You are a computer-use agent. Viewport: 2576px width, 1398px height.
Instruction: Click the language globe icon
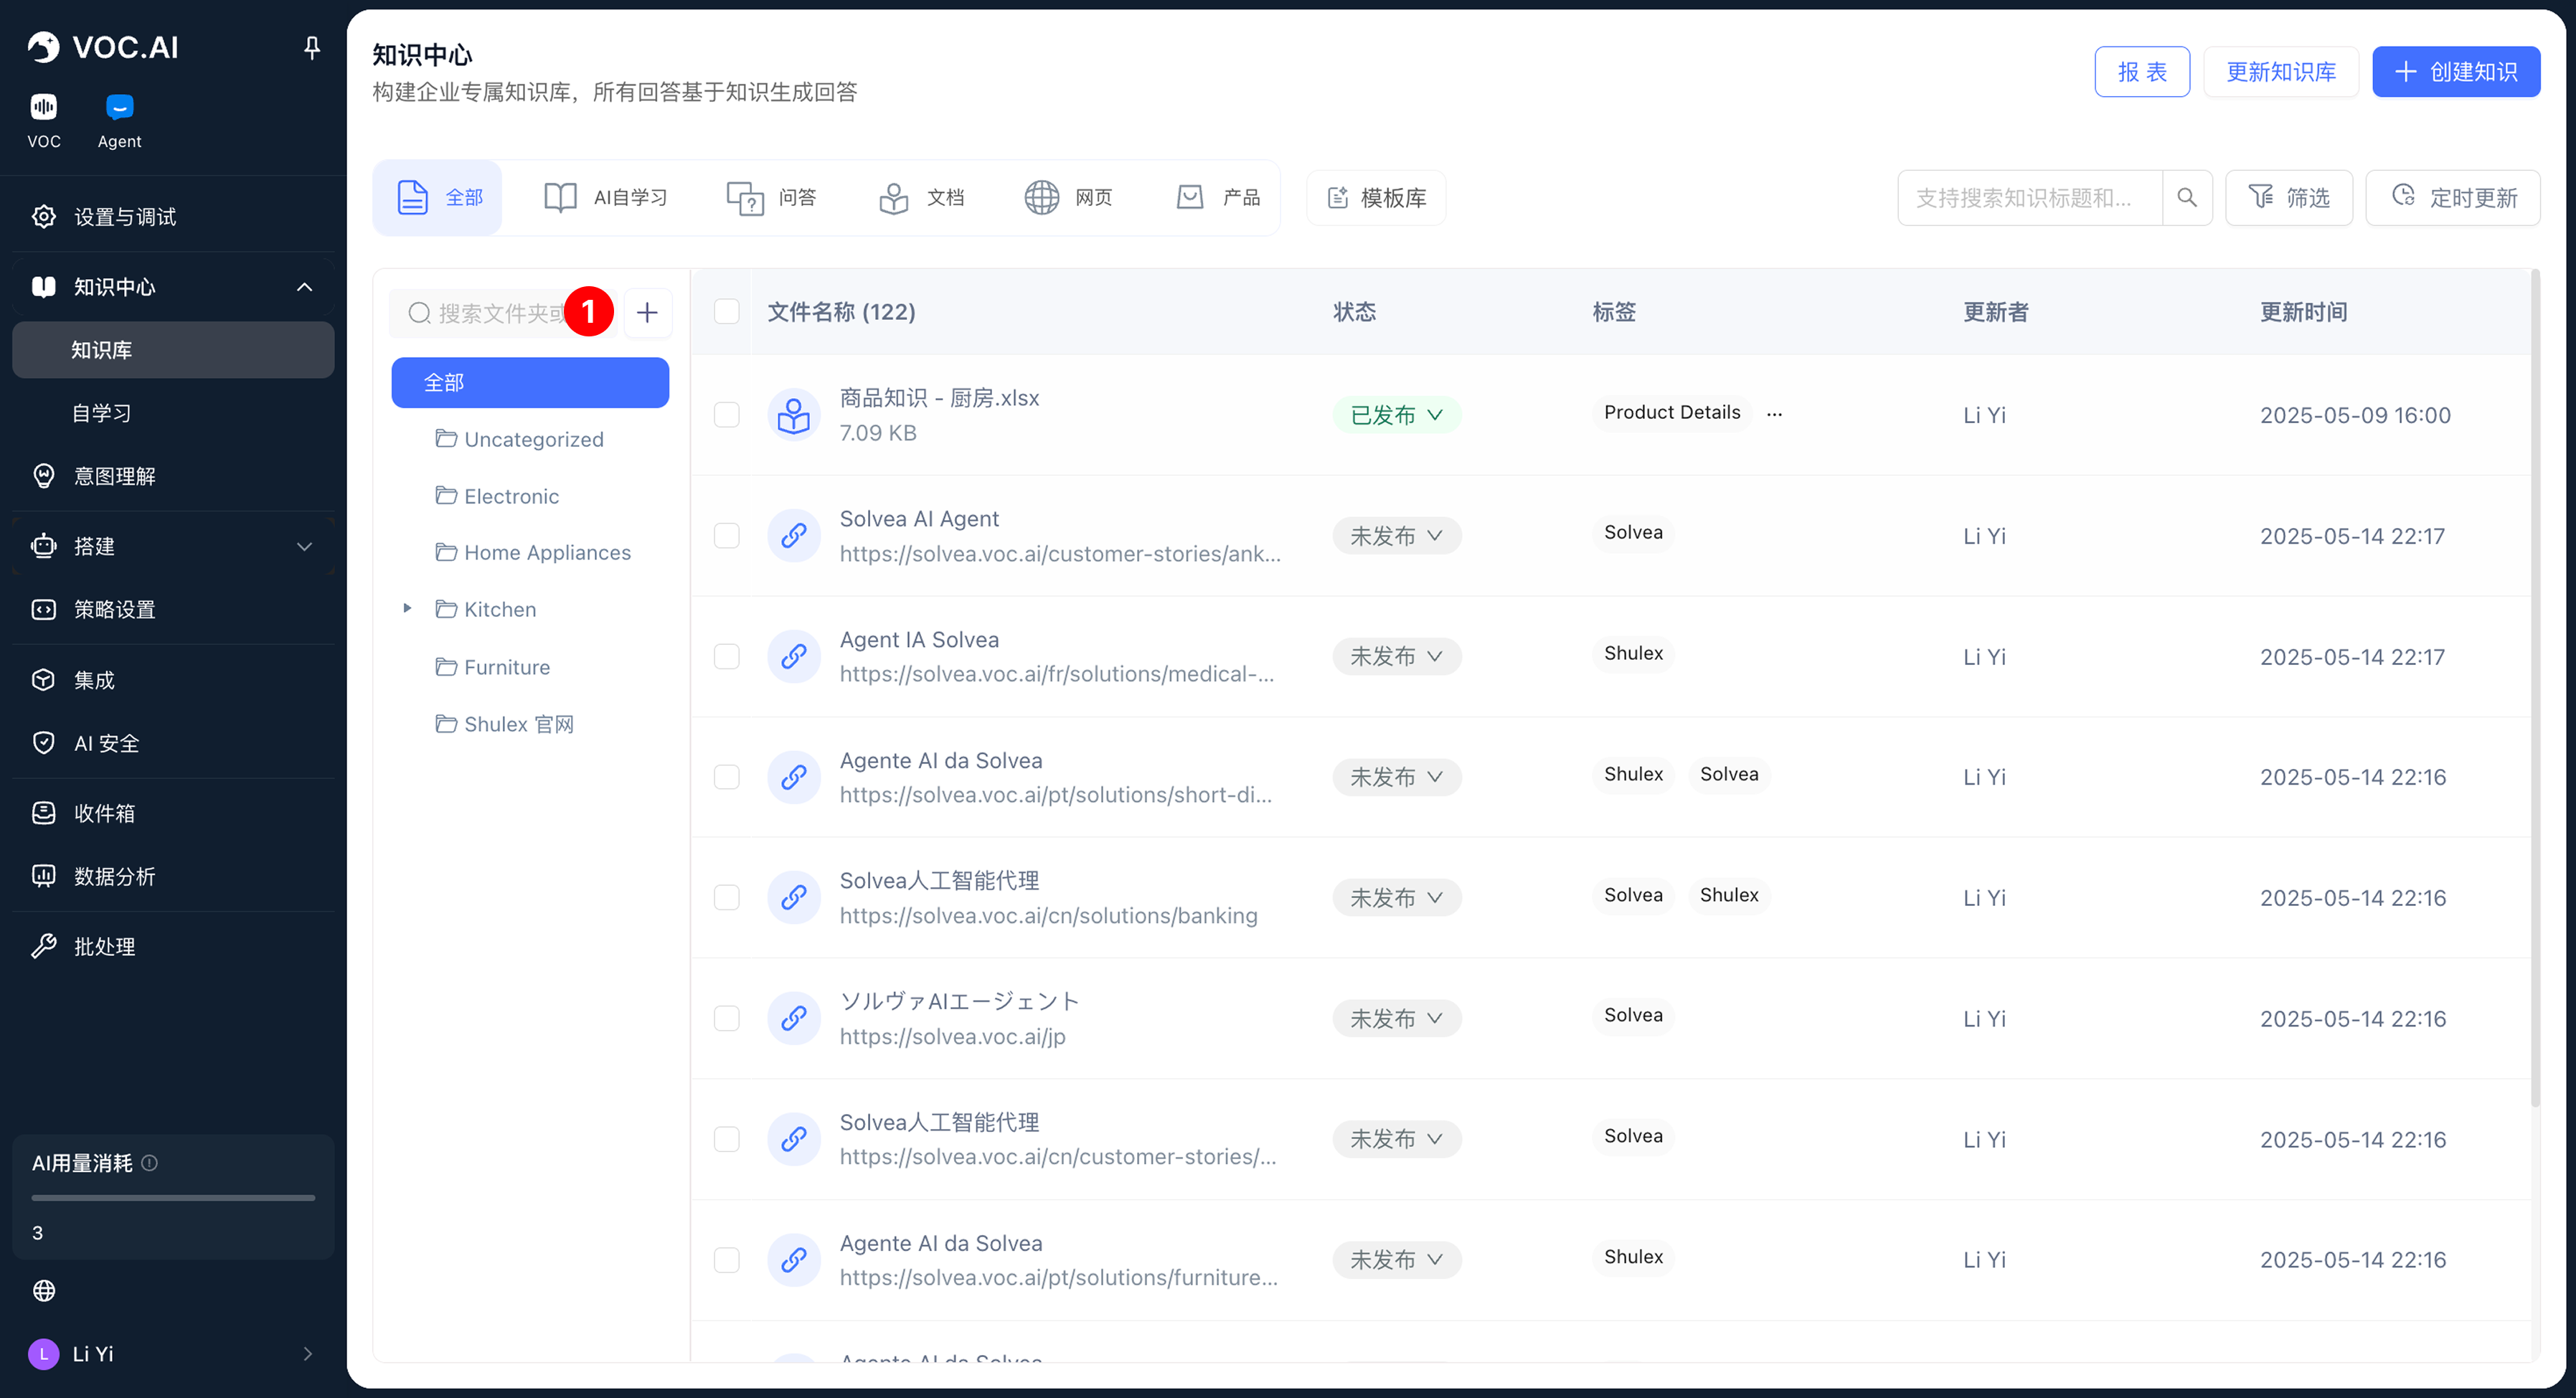(x=44, y=1290)
